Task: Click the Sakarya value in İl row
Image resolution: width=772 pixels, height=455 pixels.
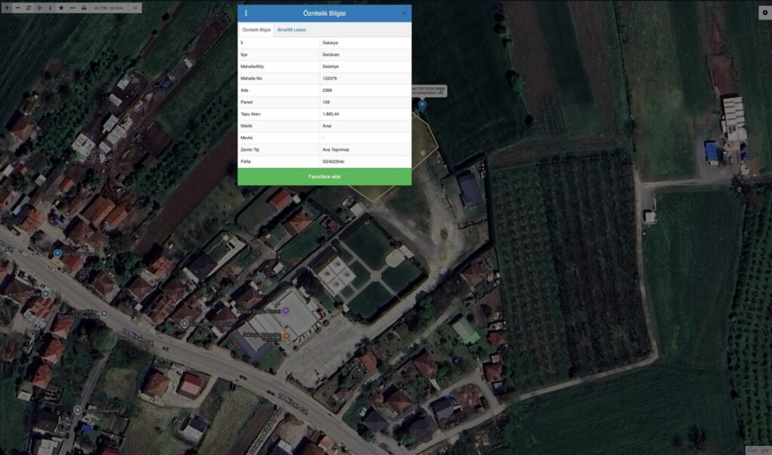Action: coord(330,43)
